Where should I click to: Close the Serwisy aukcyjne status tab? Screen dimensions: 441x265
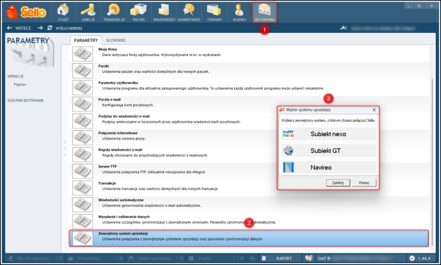point(61,259)
